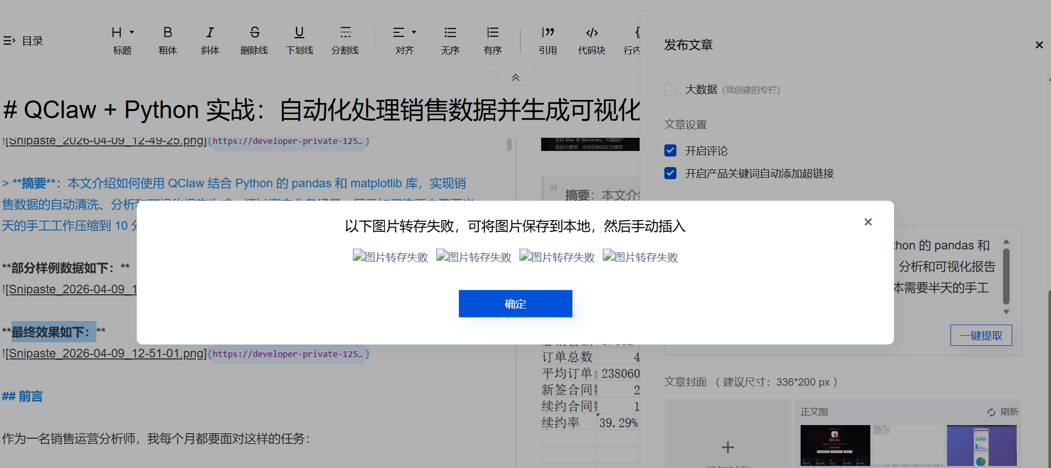Click the ## 前言 heading line

pos(22,396)
